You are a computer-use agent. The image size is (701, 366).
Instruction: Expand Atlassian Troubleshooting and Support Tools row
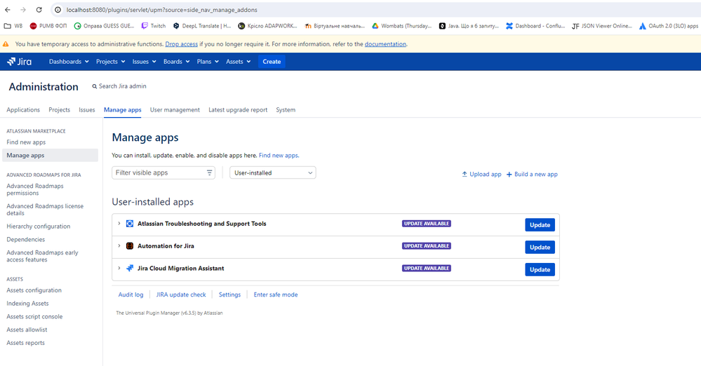click(x=119, y=224)
